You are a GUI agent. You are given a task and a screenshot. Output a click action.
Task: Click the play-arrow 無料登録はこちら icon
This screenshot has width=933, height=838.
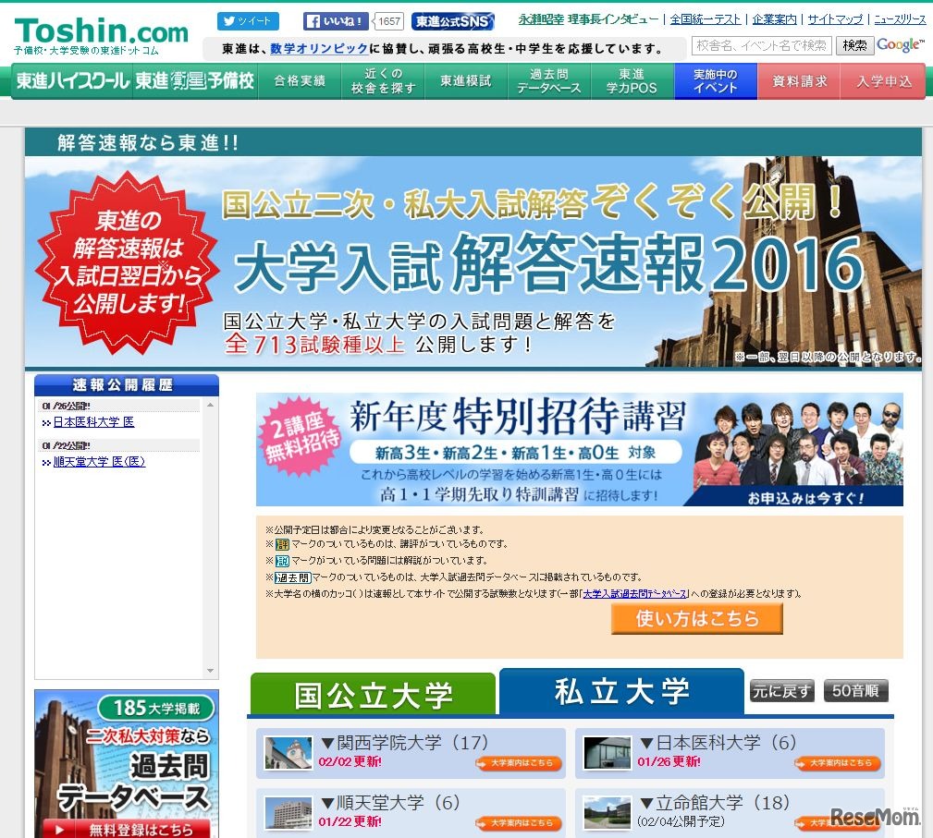click(57, 827)
